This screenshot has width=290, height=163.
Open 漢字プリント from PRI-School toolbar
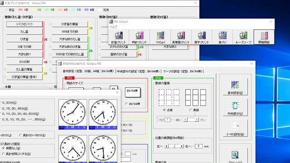point(202,37)
